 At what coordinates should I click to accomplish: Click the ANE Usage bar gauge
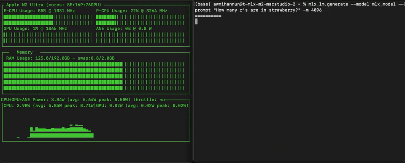point(140,38)
